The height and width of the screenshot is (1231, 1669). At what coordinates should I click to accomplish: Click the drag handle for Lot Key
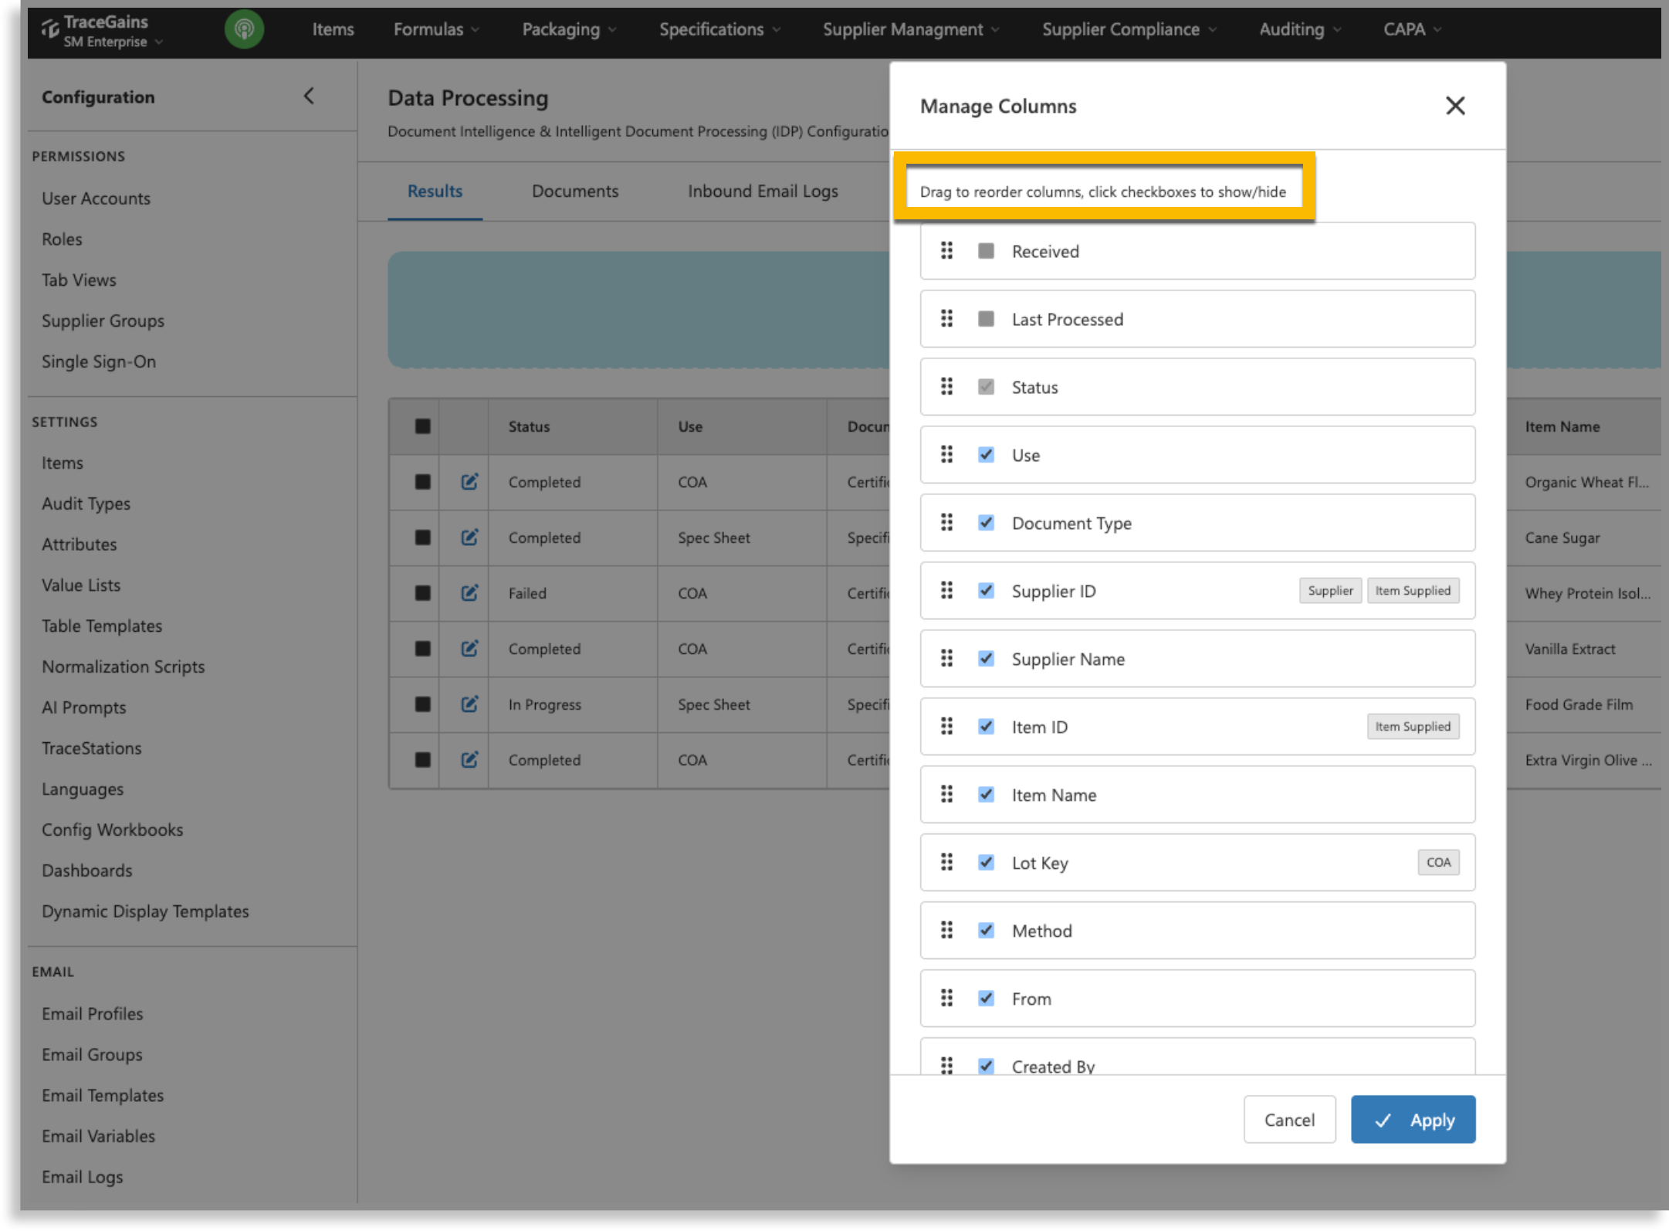point(946,863)
